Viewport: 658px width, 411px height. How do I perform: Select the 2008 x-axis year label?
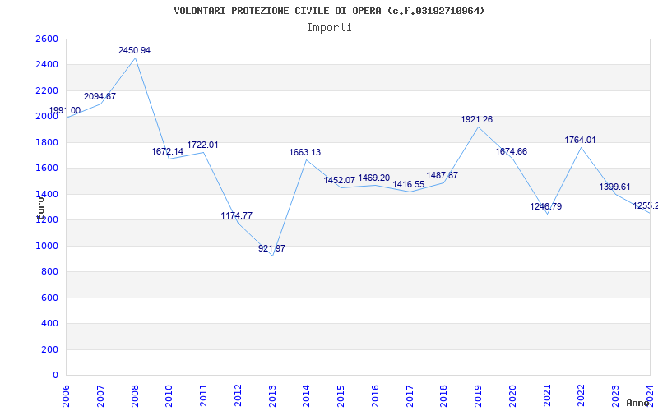(x=135, y=395)
